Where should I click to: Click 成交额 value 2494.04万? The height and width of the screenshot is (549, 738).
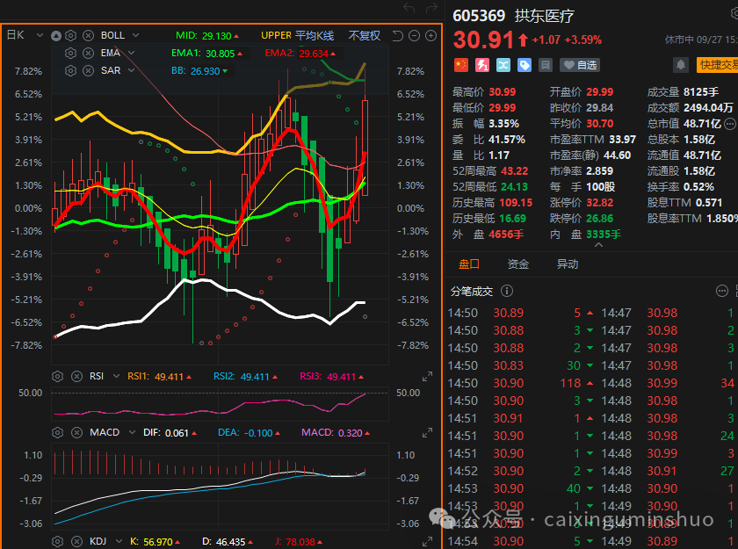point(708,108)
